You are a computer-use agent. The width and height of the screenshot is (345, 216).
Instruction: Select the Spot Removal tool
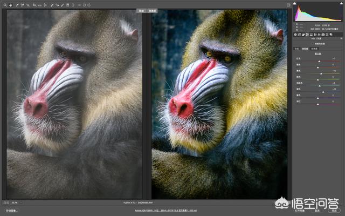[x=52, y=5]
